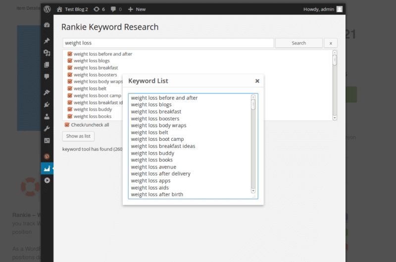The height and width of the screenshot is (262, 396).
Task: Open the Media sidebar icon
Action: point(47,53)
